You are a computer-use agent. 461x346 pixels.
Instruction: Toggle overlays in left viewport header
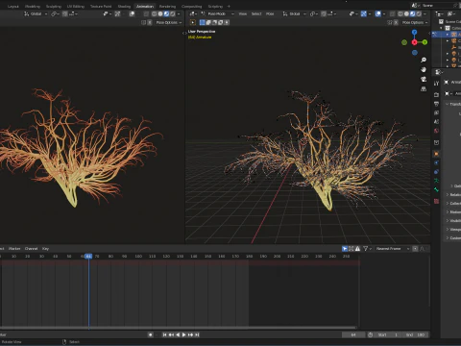pos(132,13)
